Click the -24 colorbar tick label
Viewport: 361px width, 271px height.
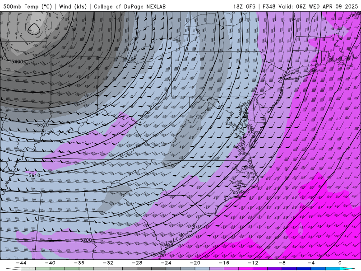point(166,263)
